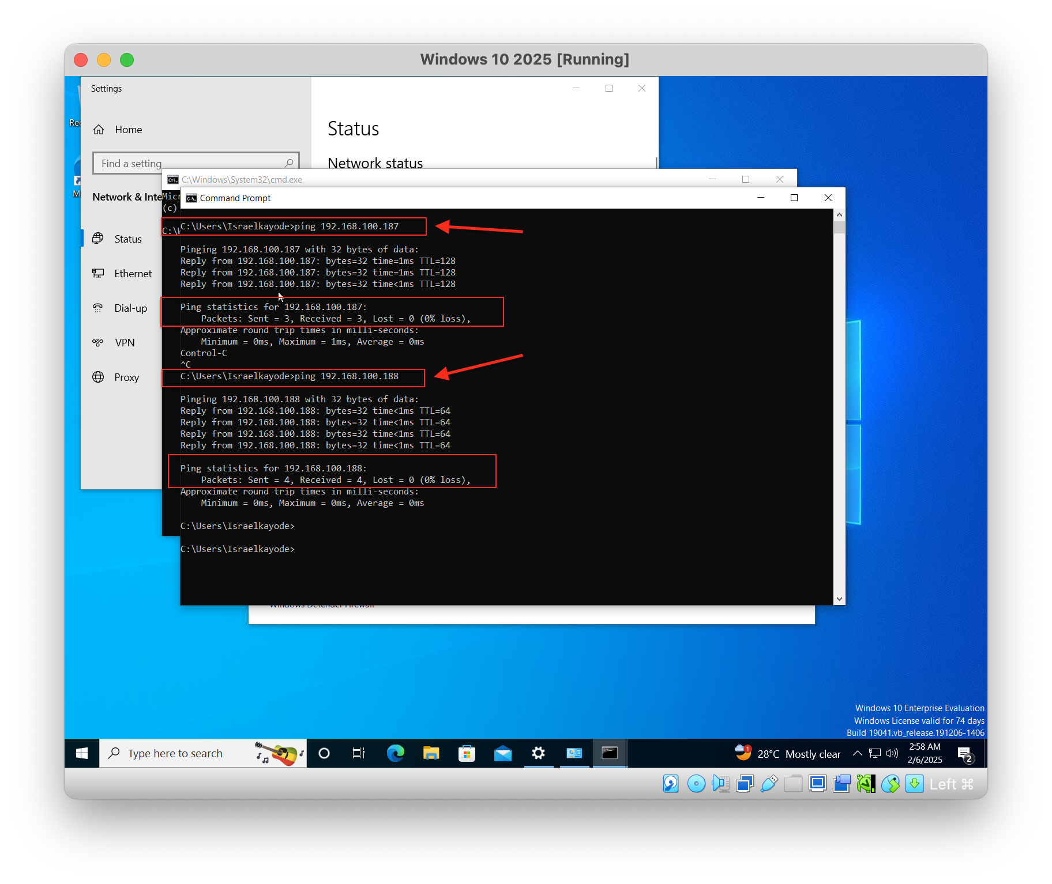Click the VirtualBox CPU turtle indicator

pyautogui.click(x=866, y=784)
